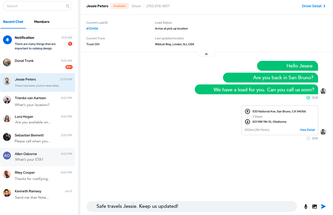This screenshot has height=215, width=333.
Task: Click the green delivered checkmark at 12:10
Action: pyautogui.click(x=308, y=98)
